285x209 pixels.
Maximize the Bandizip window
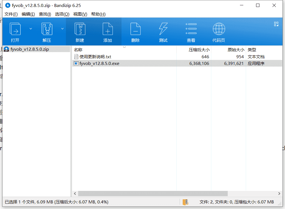pyautogui.click(x=258, y=5)
